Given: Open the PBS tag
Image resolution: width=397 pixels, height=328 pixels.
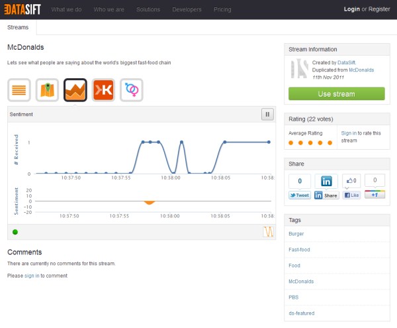Looking at the screenshot, I should pos(293,298).
